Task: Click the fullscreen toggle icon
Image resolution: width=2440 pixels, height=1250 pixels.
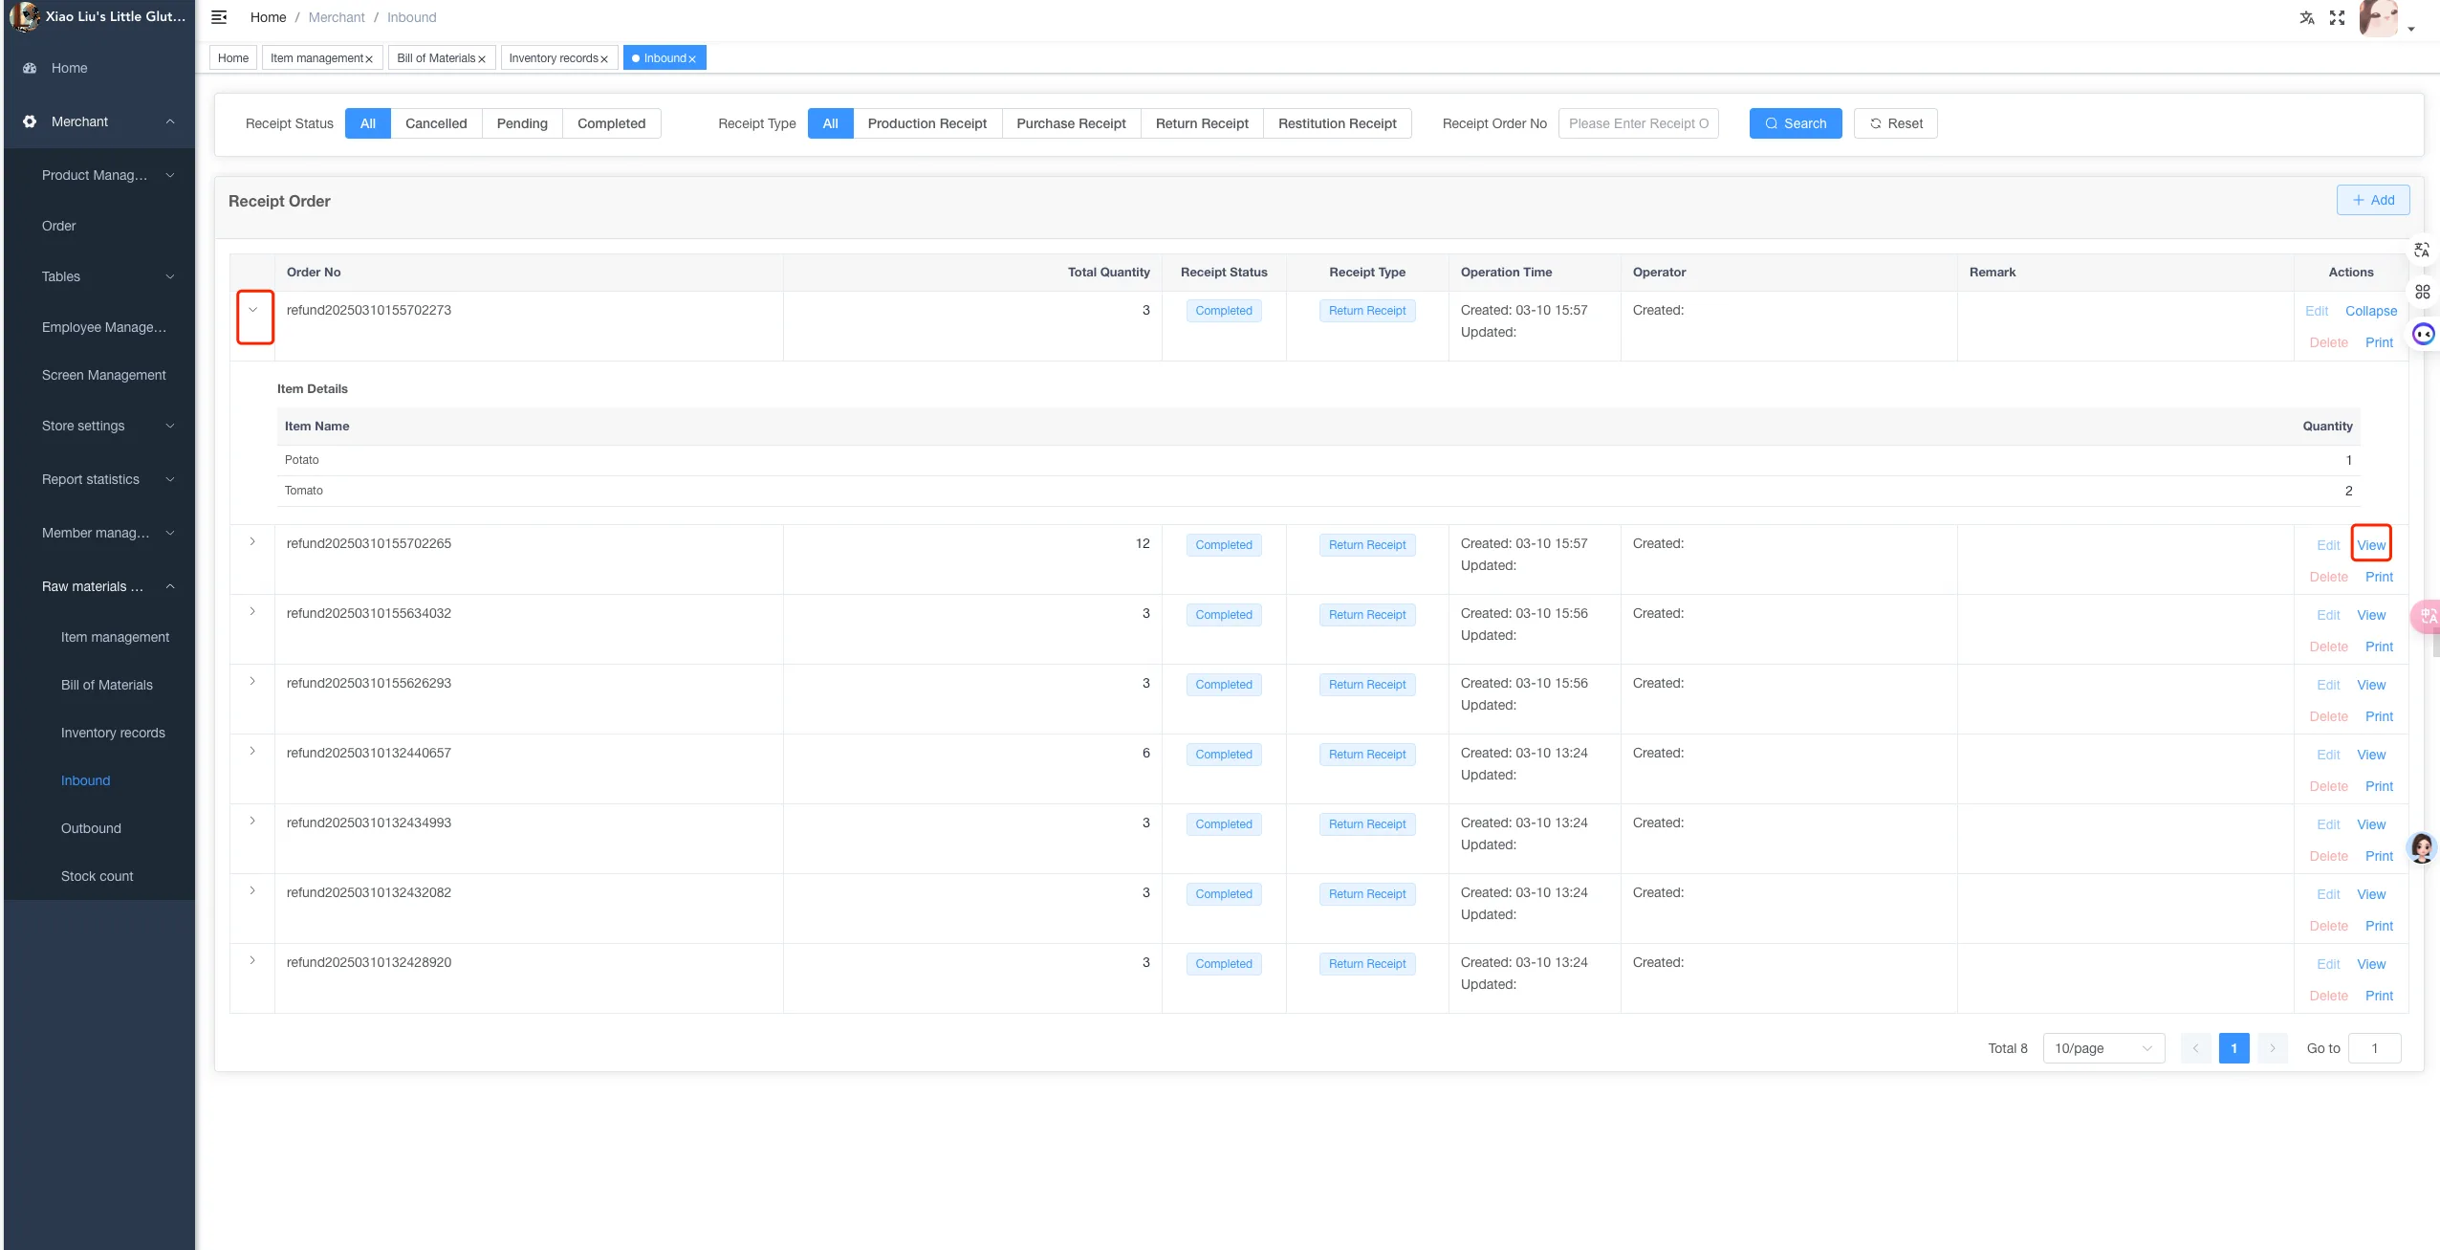Action: pos(2337,17)
